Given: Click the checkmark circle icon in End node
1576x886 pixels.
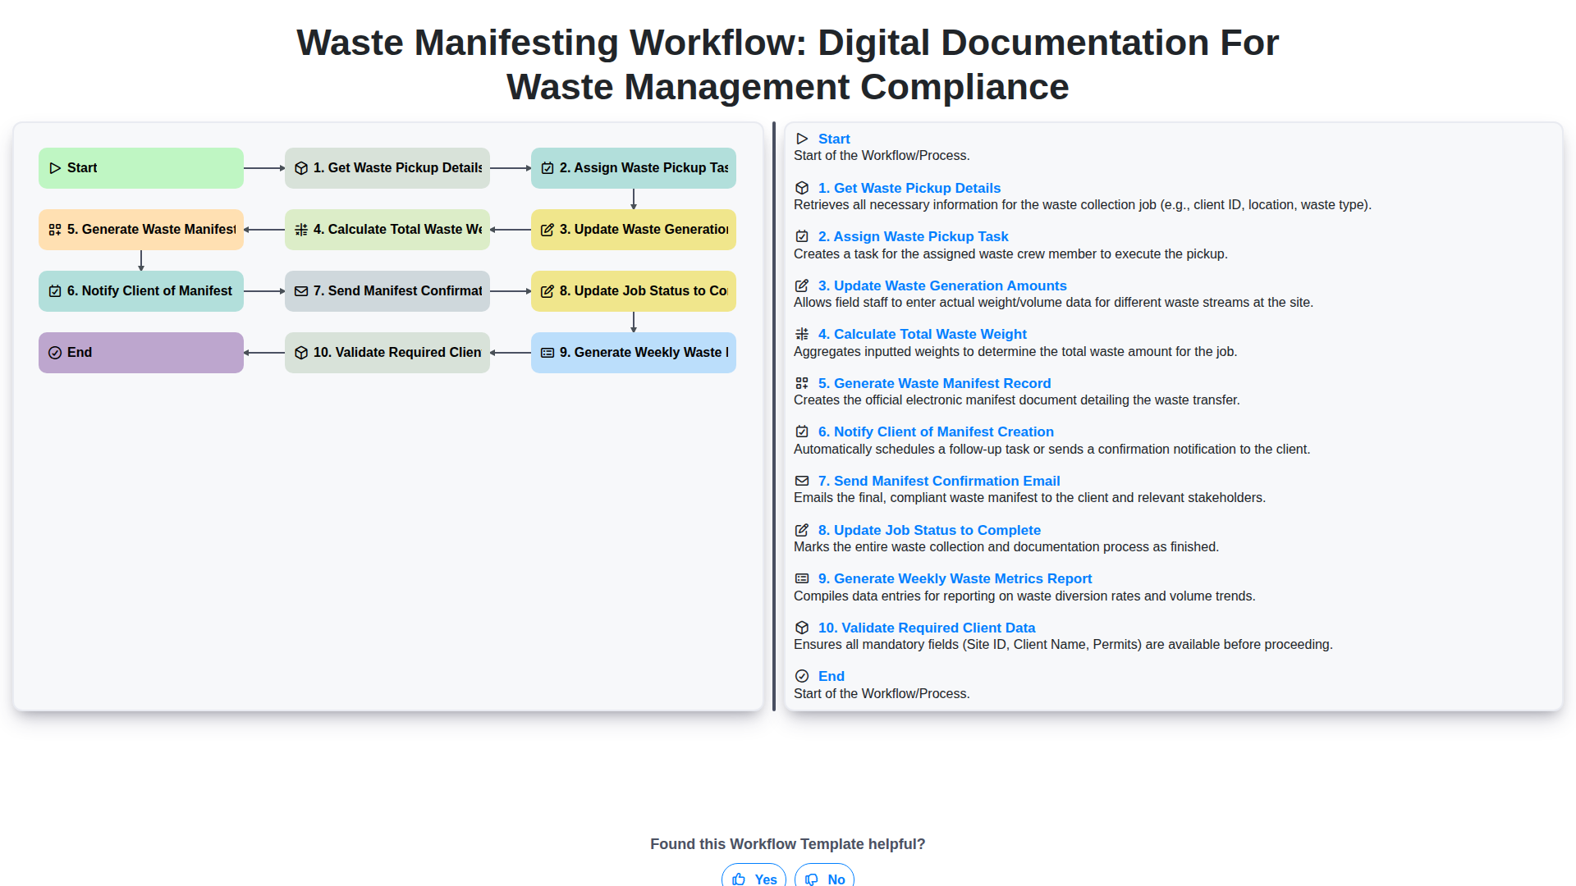Looking at the screenshot, I should pyautogui.click(x=55, y=353).
